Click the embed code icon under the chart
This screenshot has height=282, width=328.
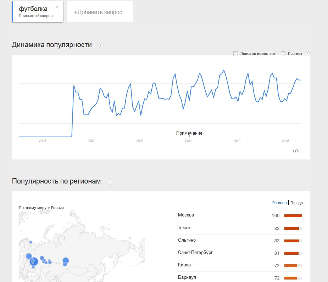tap(295, 151)
